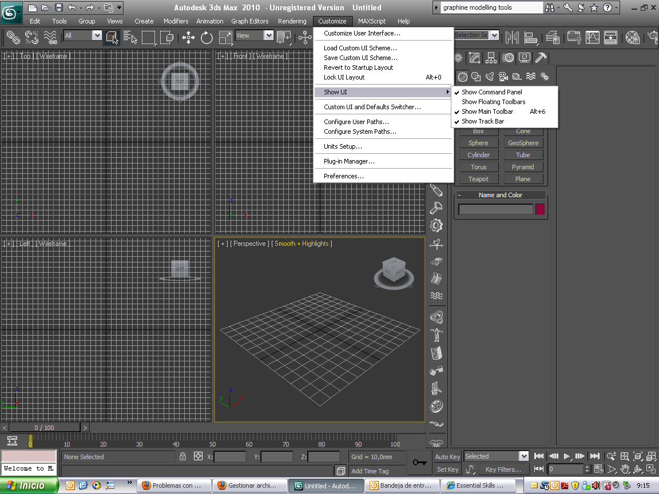The width and height of the screenshot is (659, 494).
Task: Toggle Absolute/Offset transform type-in mode
Action: pos(198,456)
